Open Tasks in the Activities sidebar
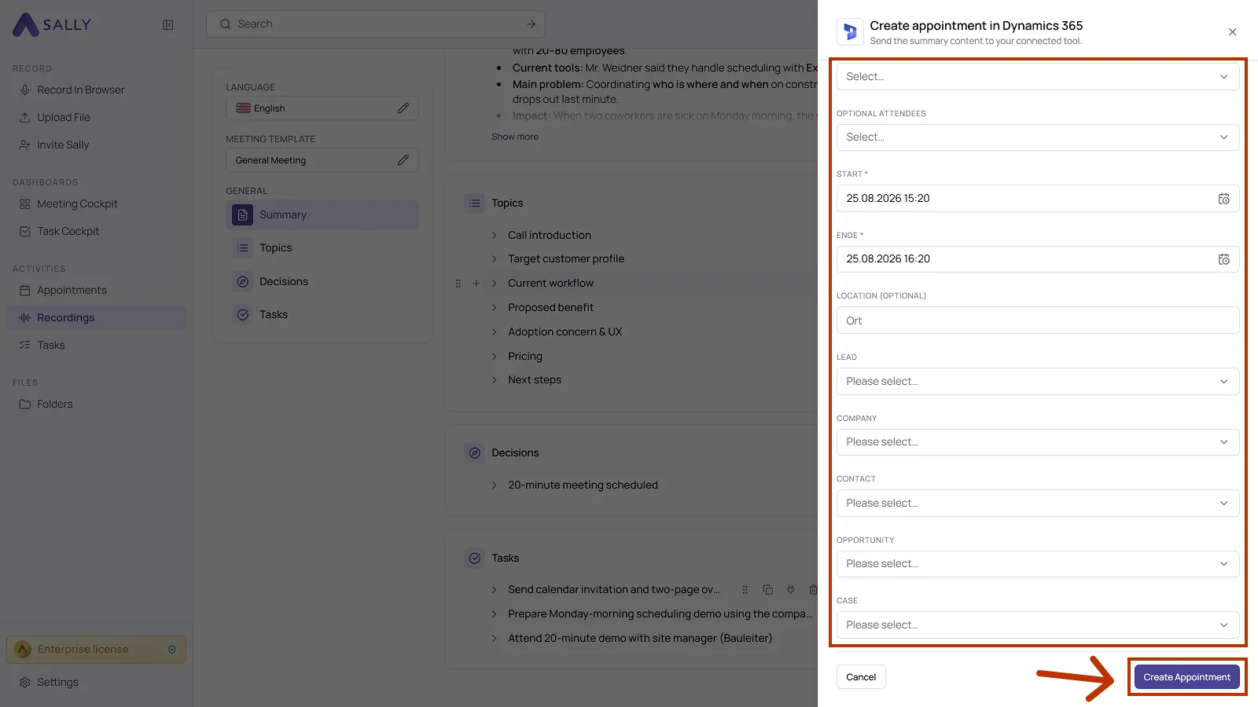The image size is (1258, 707). point(42,346)
